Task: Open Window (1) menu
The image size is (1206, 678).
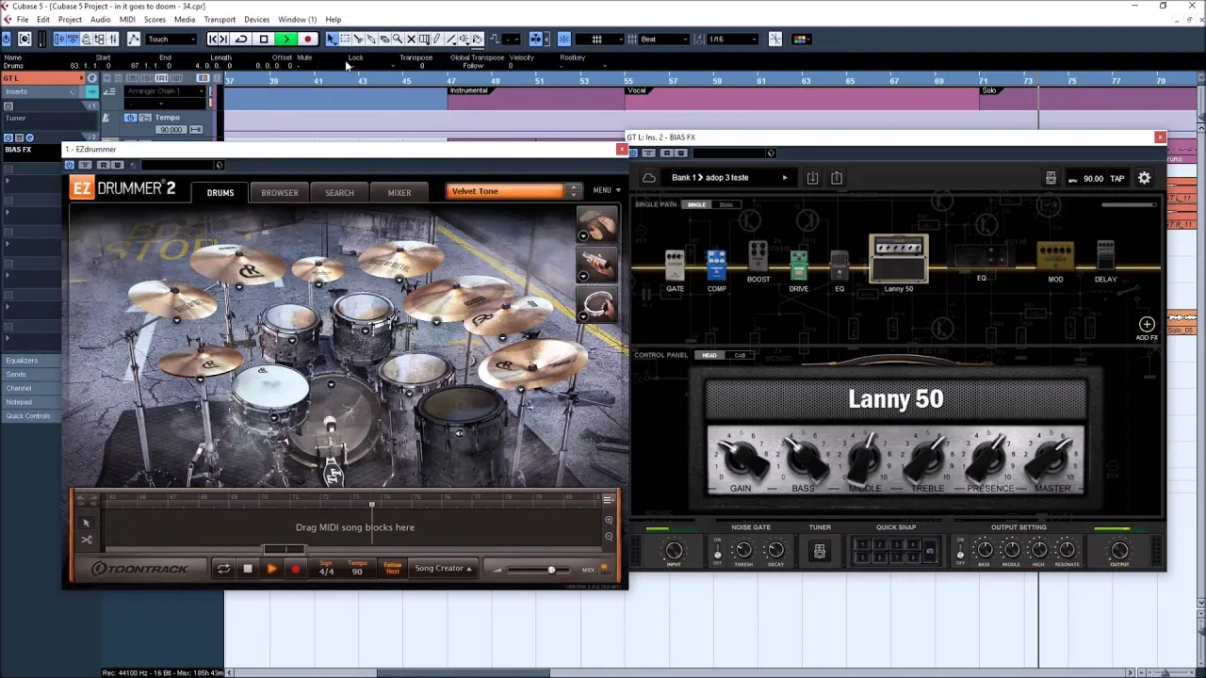Action: 297,19
